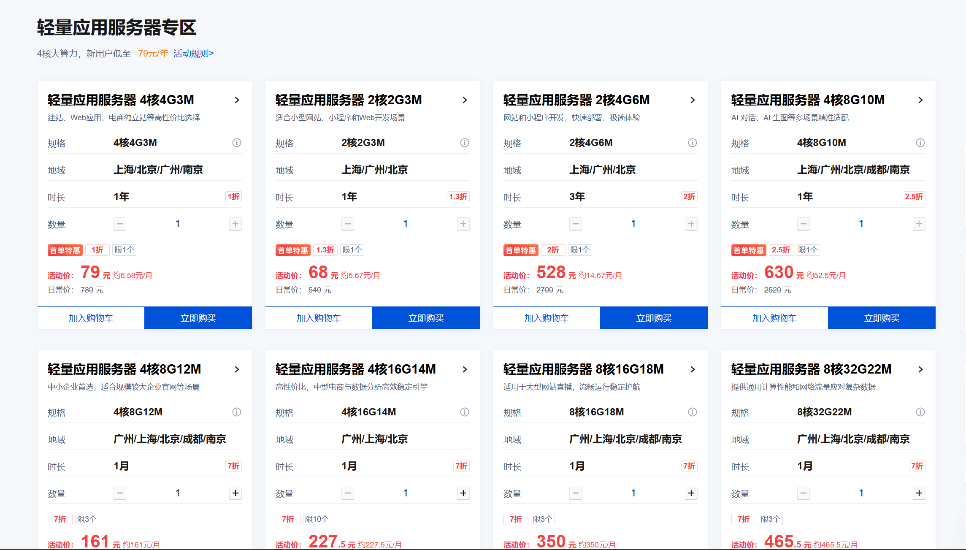Screen dimensions: 966x550
Task: Click the 限10个 limit tag
Action: click(x=317, y=519)
